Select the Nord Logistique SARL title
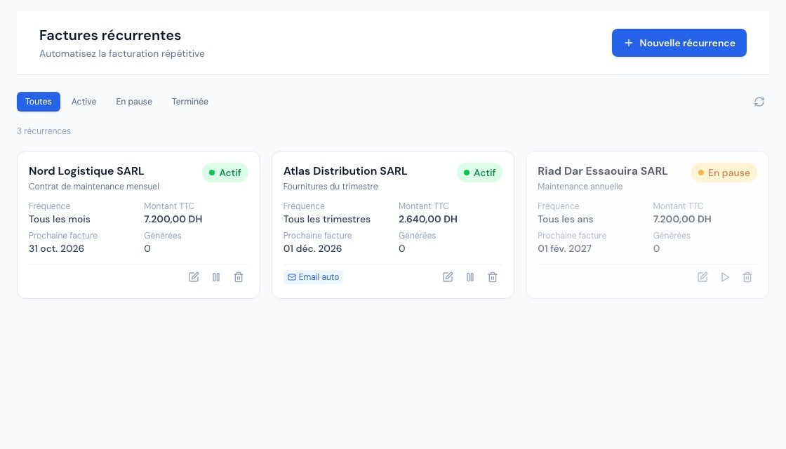The width and height of the screenshot is (786, 449). pos(86,171)
